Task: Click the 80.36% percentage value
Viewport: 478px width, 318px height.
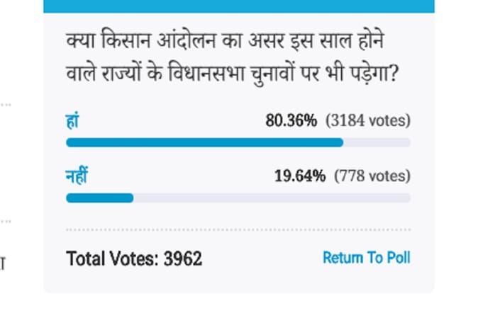Action: click(x=291, y=120)
